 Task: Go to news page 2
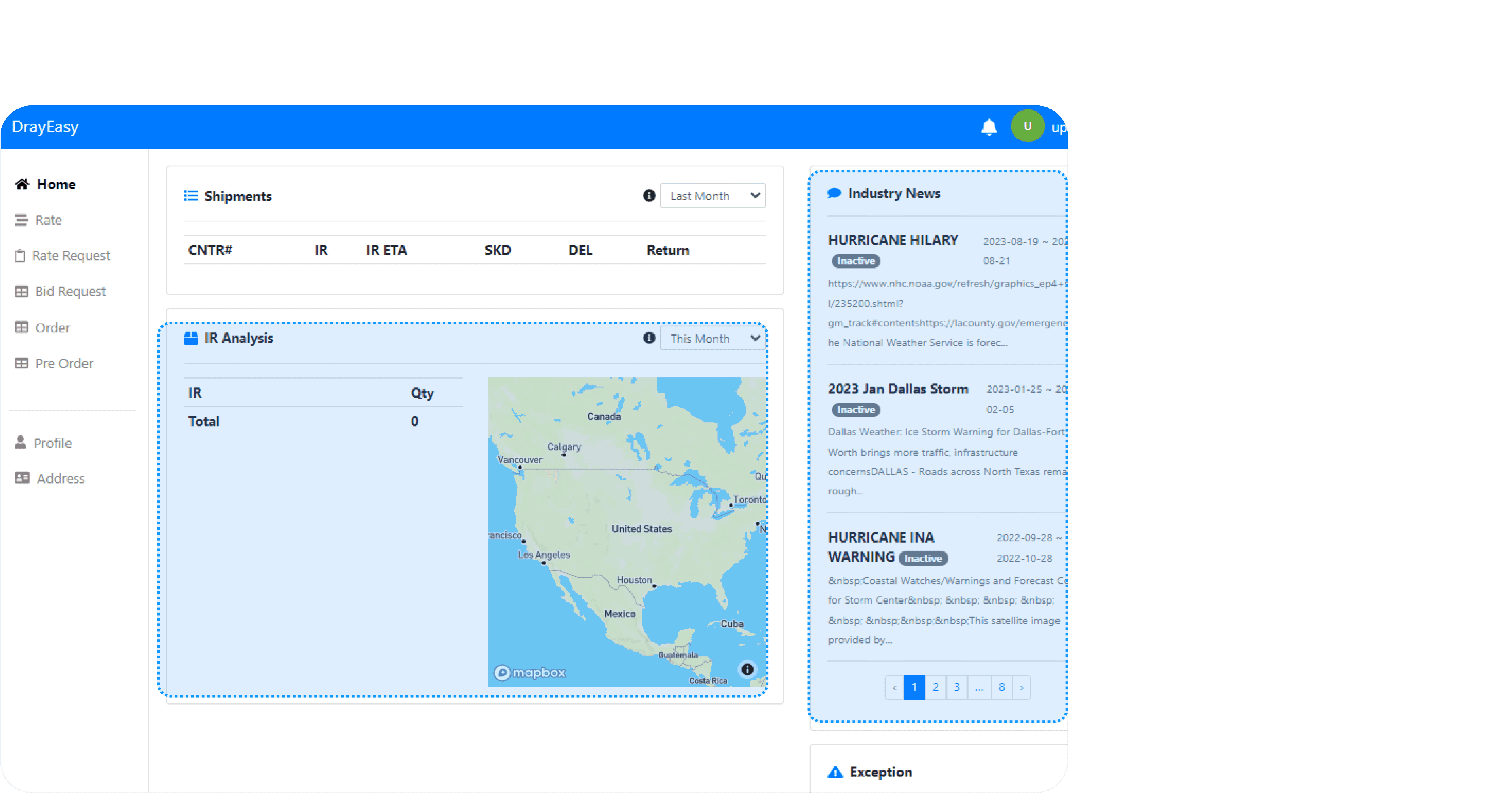coord(935,687)
